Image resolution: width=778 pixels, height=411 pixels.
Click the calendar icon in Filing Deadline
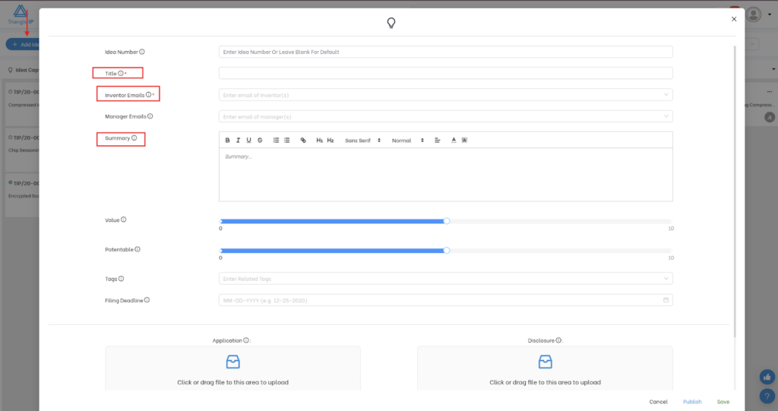(x=666, y=300)
